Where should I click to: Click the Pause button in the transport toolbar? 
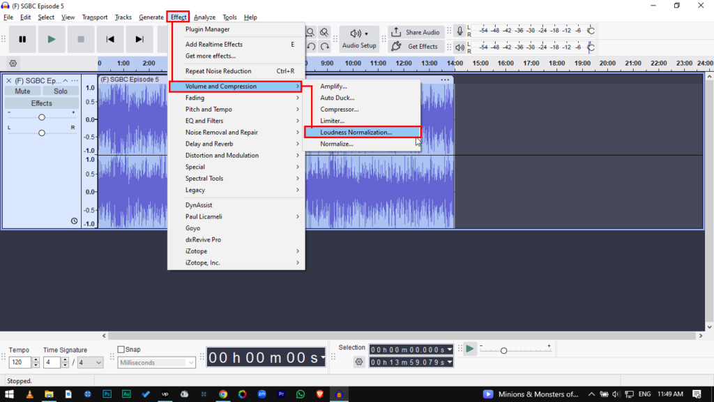(x=22, y=40)
